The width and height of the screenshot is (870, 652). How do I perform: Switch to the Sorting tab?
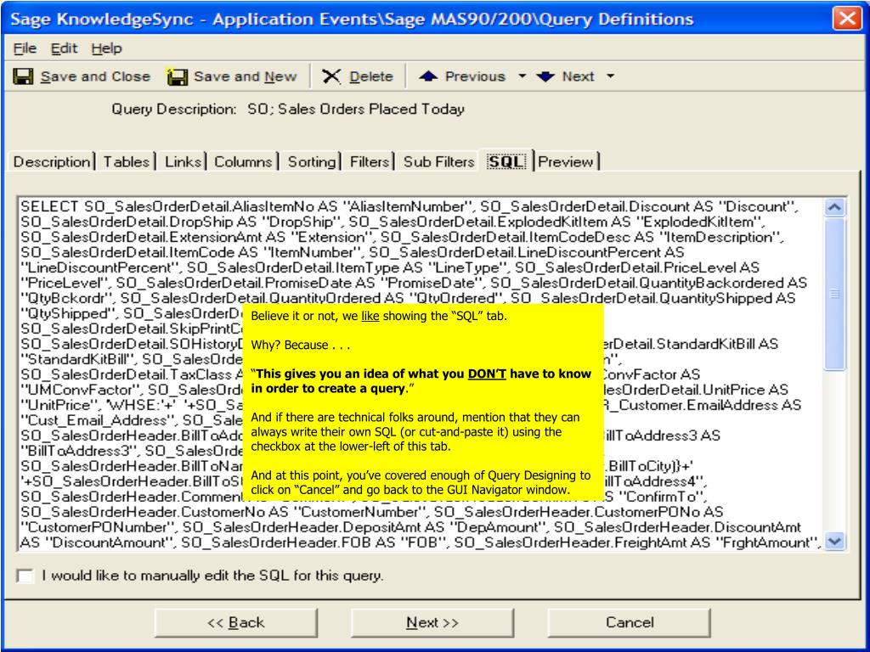coord(311,162)
